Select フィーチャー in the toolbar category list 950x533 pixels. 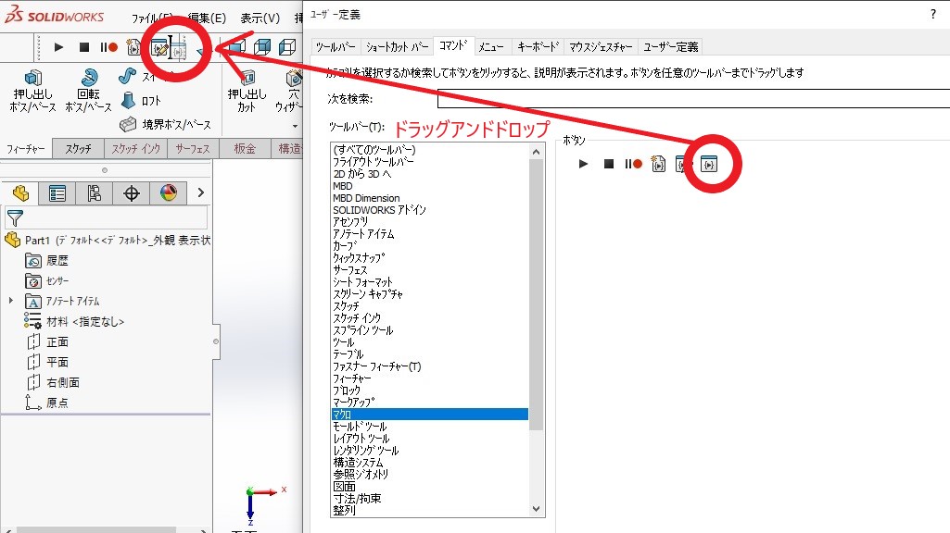point(352,378)
